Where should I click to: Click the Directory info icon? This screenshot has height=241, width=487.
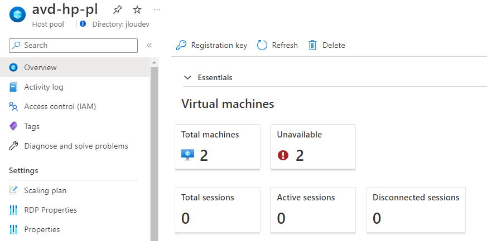[x=83, y=23]
